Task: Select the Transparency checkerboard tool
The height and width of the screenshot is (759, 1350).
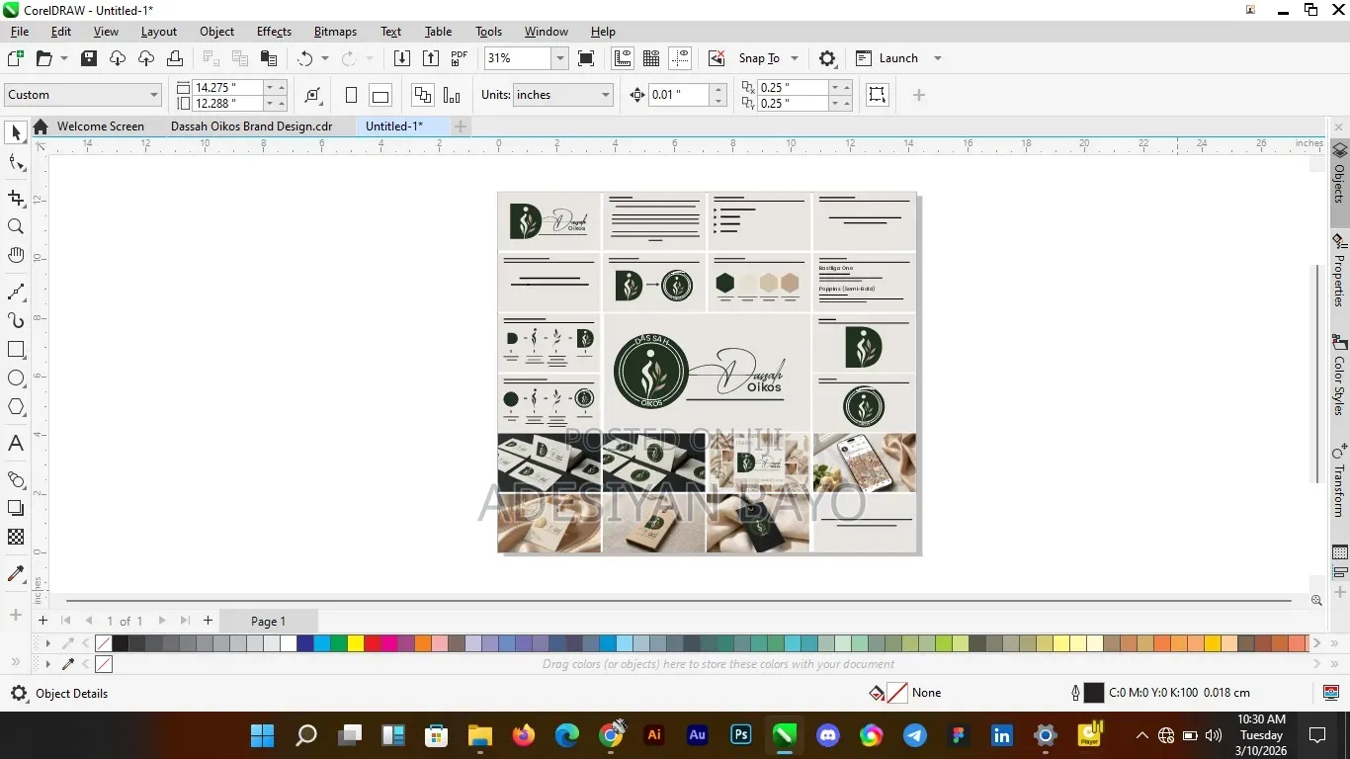Action: pyautogui.click(x=16, y=537)
